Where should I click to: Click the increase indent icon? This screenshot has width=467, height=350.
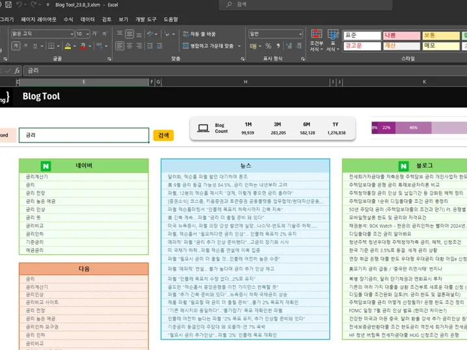tap(159, 46)
